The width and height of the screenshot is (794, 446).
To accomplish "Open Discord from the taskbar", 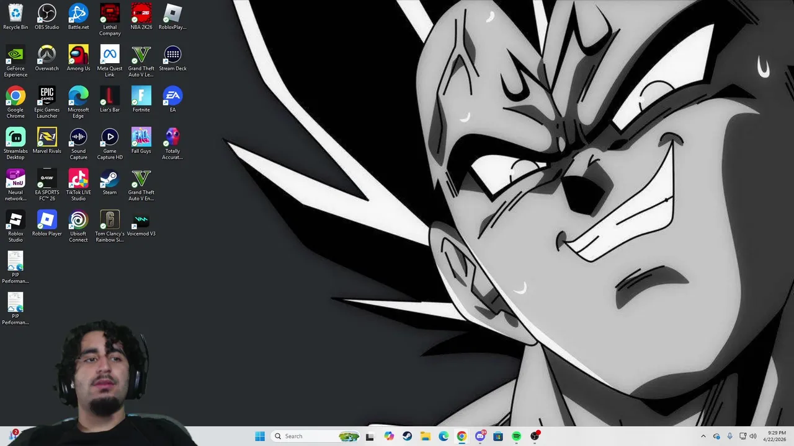I will pyautogui.click(x=480, y=436).
